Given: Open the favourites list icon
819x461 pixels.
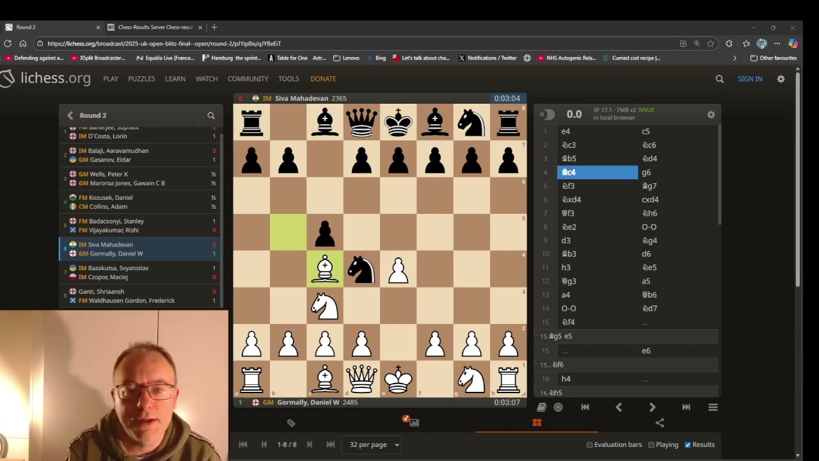Looking at the screenshot, I should click(746, 44).
